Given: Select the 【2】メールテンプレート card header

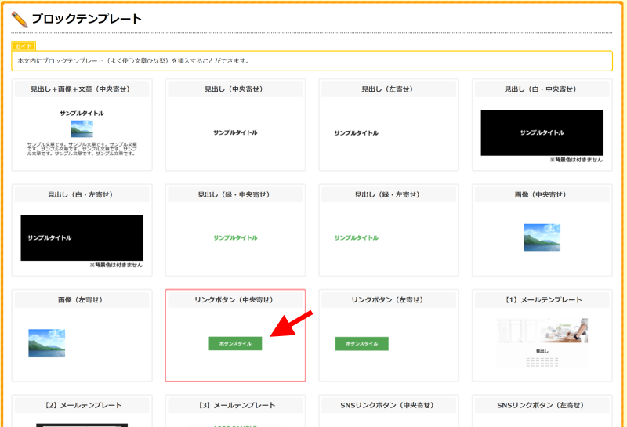Looking at the screenshot, I should pos(82,405).
